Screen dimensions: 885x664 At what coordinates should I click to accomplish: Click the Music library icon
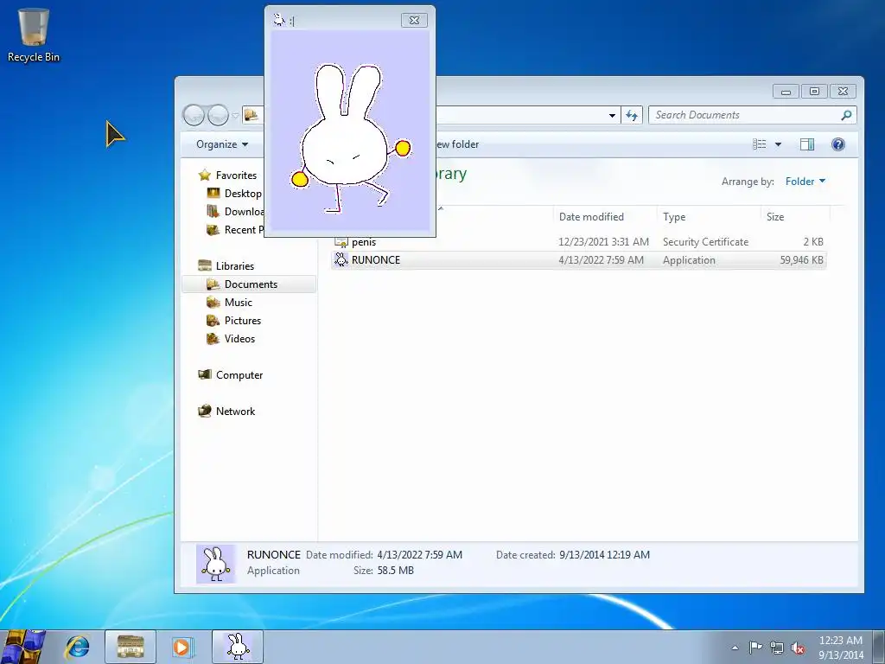pos(213,302)
